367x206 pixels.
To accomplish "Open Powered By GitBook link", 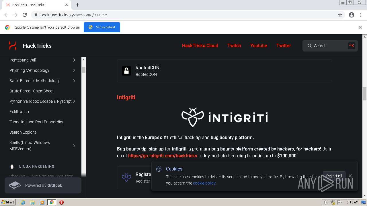I will (x=43, y=185).
